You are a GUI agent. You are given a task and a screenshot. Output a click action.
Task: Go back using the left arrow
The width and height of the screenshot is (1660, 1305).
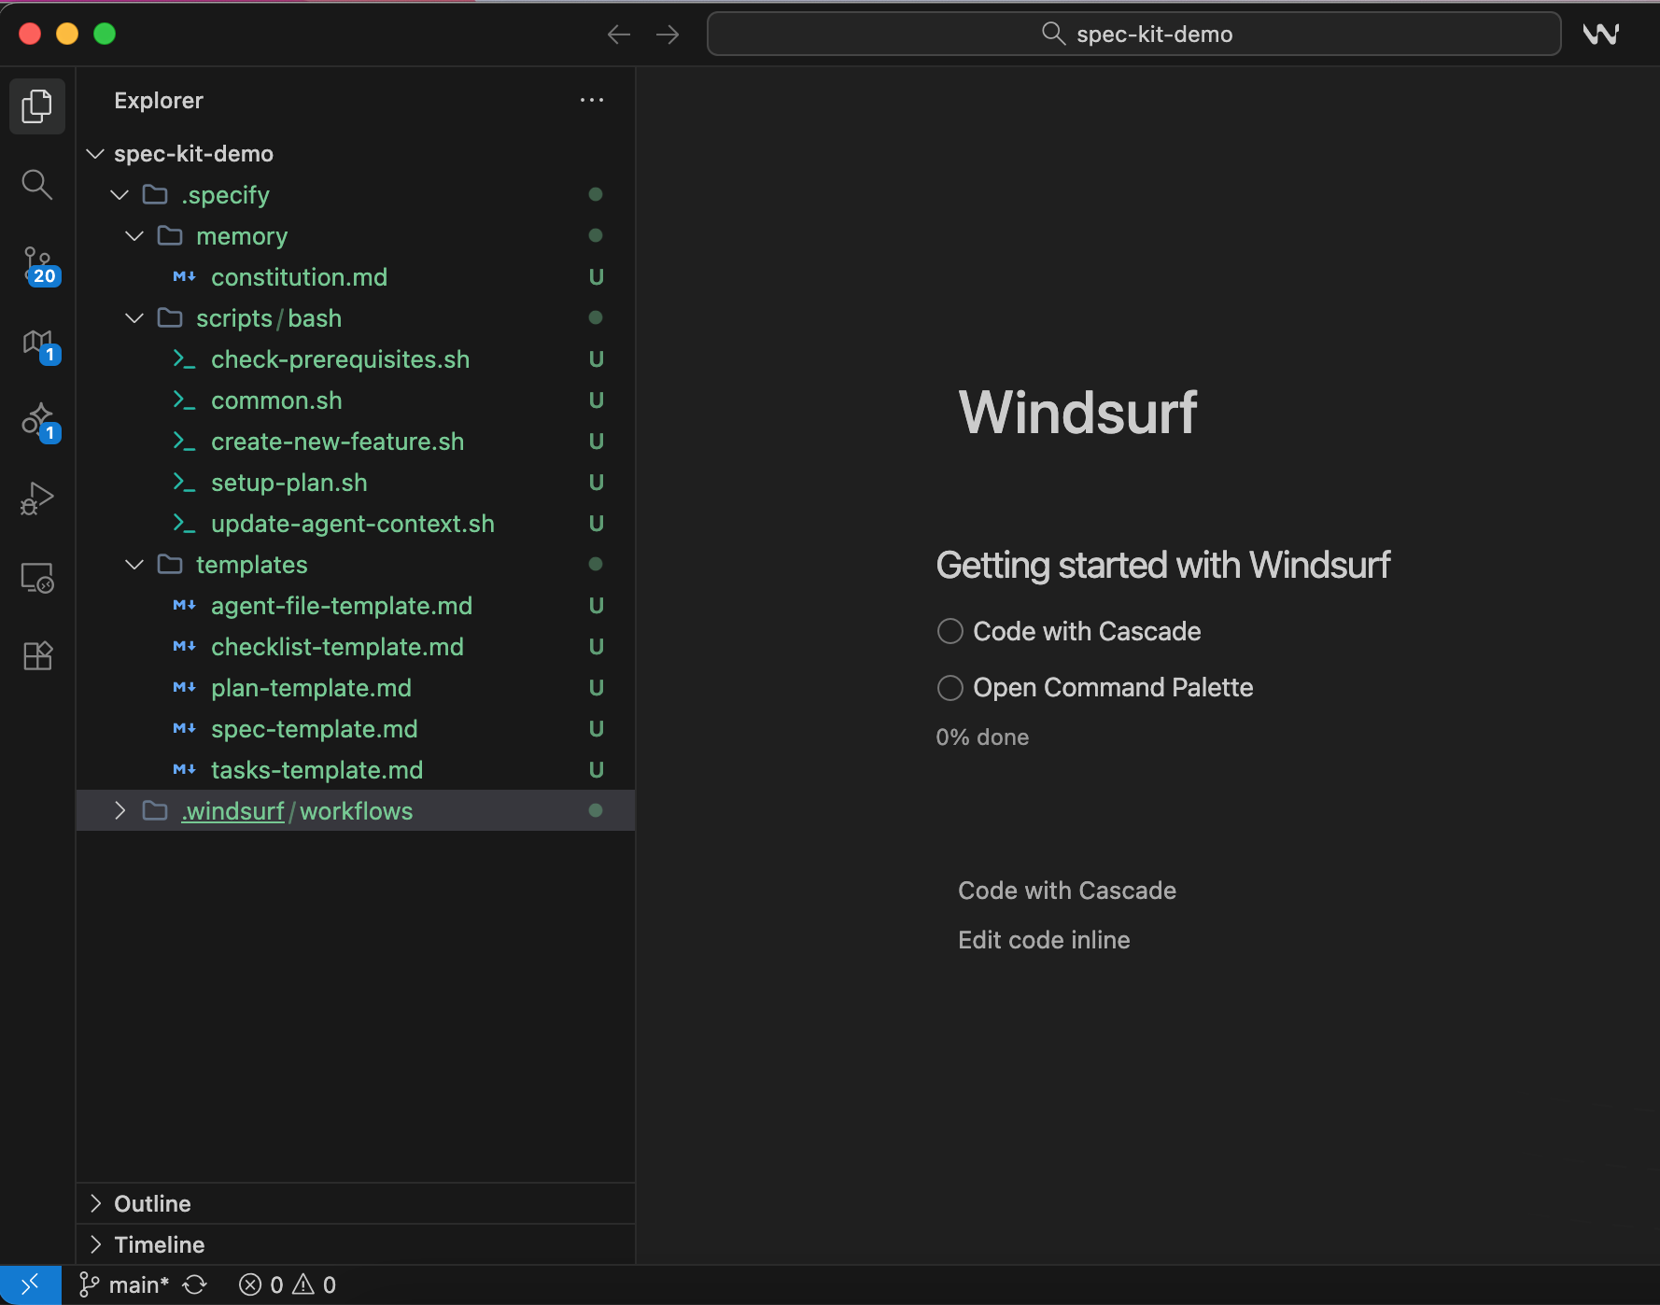618,35
